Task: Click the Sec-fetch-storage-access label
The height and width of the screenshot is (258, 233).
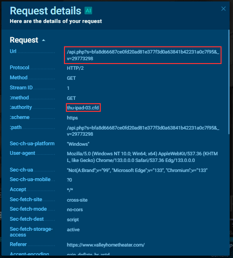Action: coord(31,232)
